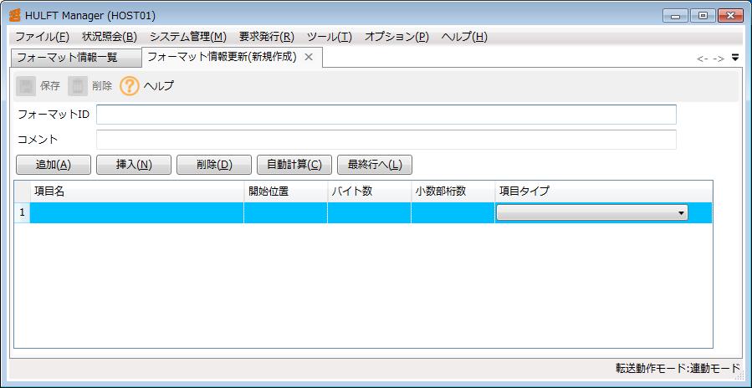Click the ヘルプ toolbar label

tap(159, 86)
